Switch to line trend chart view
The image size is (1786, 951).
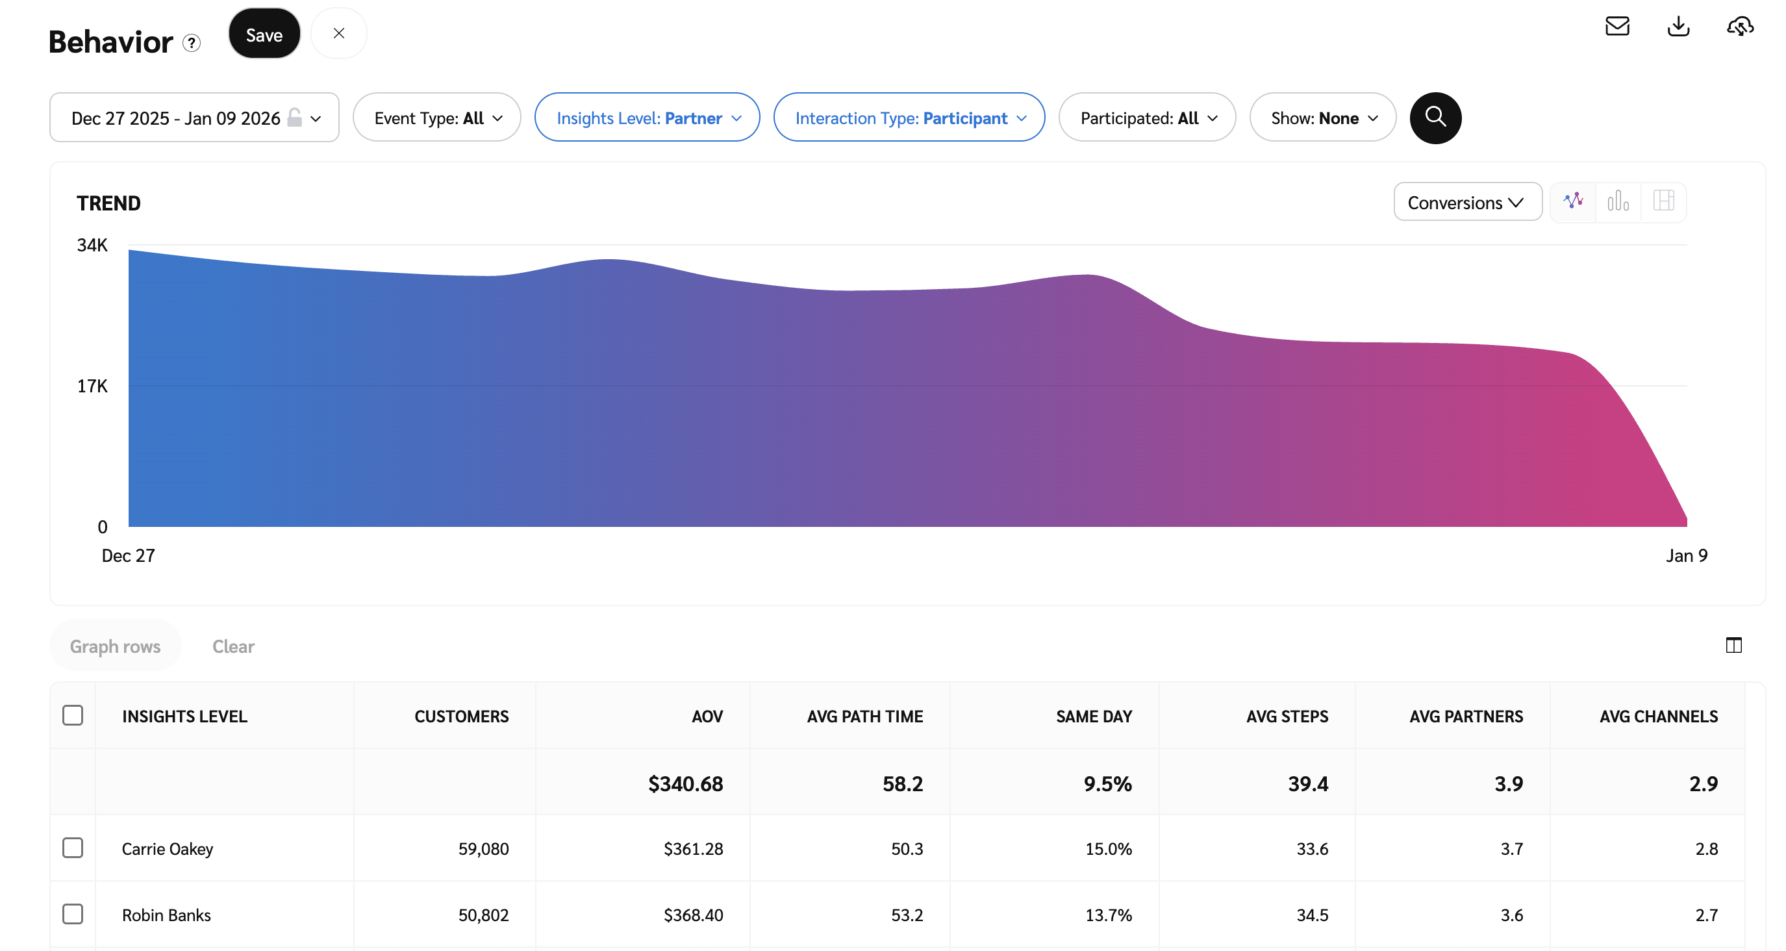click(1573, 202)
